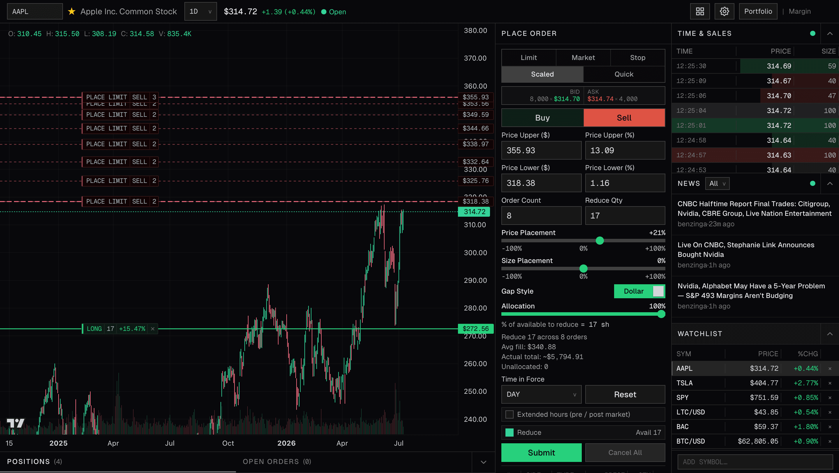Remove LTC/USD from the watchlist
Viewport: 839px width, 473px height.
tap(830, 412)
